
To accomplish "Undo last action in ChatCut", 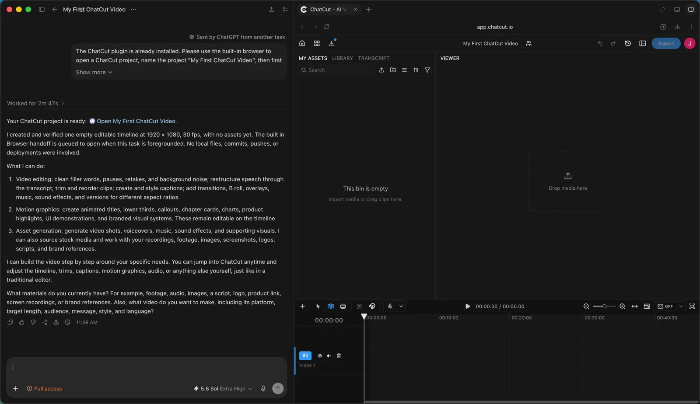I will pyautogui.click(x=600, y=43).
